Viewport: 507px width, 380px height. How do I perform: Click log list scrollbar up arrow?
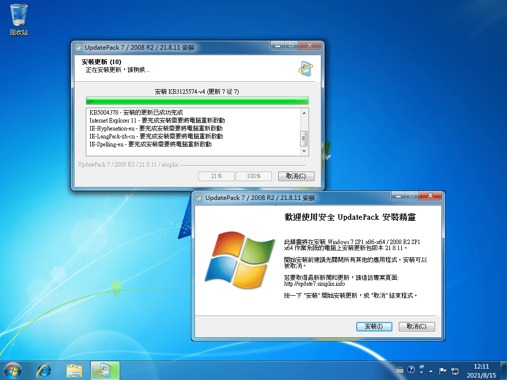click(304, 113)
